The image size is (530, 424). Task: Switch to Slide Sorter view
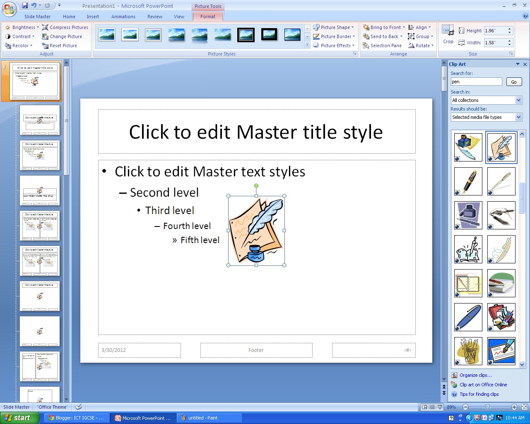click(431, 407)
